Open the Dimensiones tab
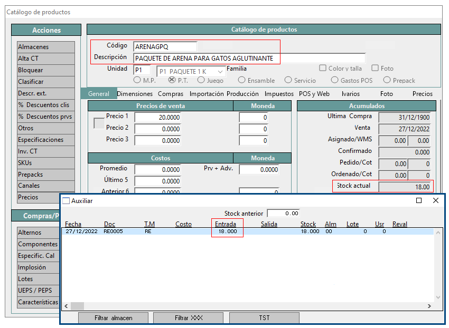Image resolution: width=449 pixels, height=328 pixels. [x=135, y=94]
